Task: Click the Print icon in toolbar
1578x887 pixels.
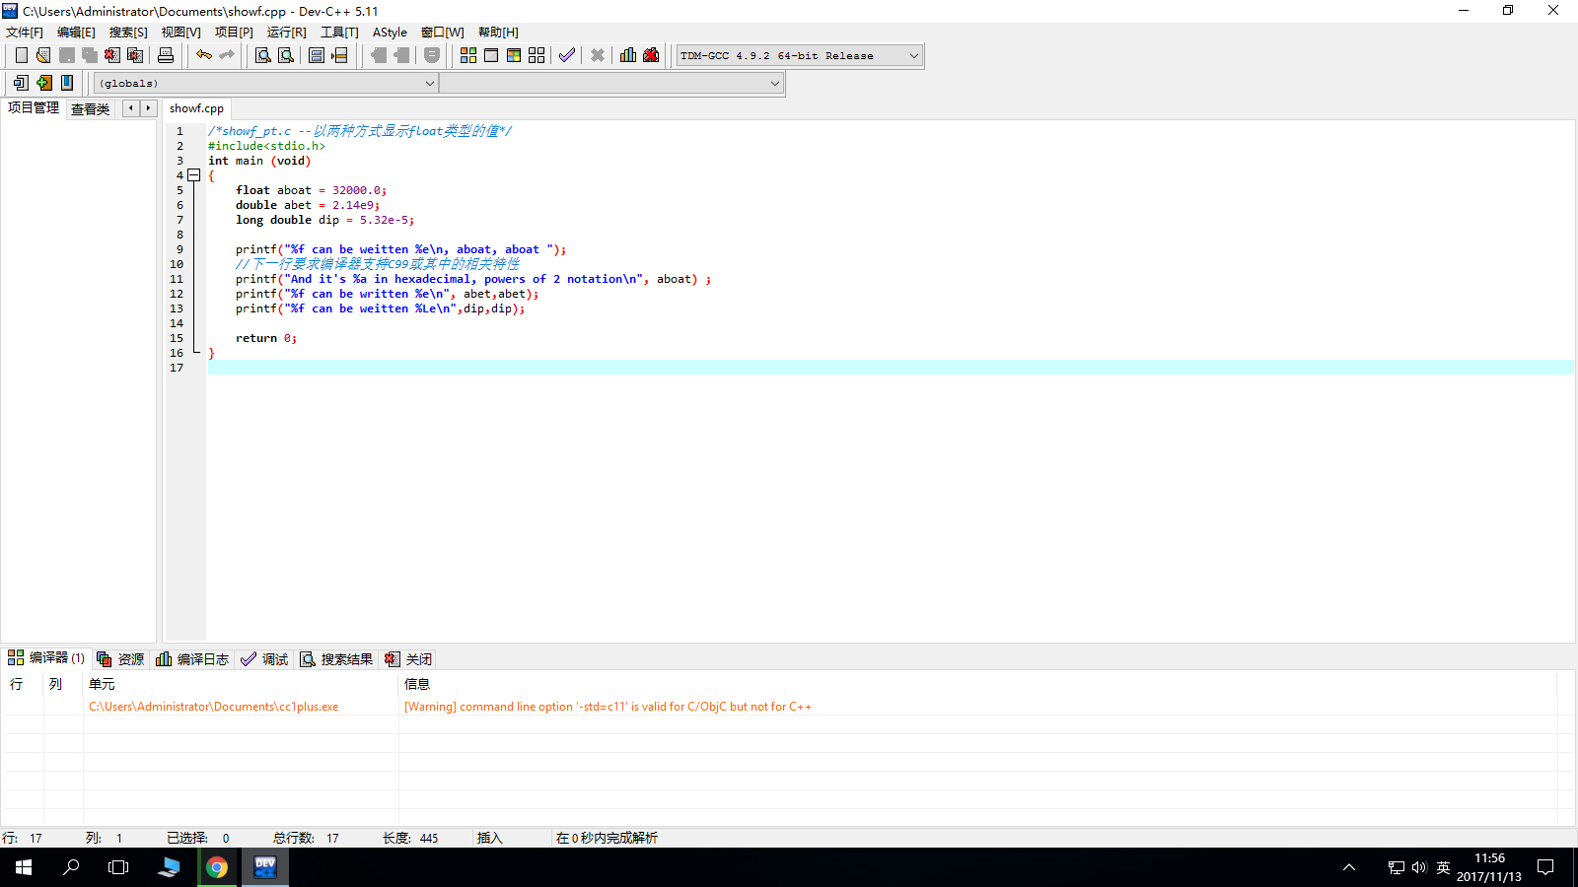Action: tap(166, 55)
